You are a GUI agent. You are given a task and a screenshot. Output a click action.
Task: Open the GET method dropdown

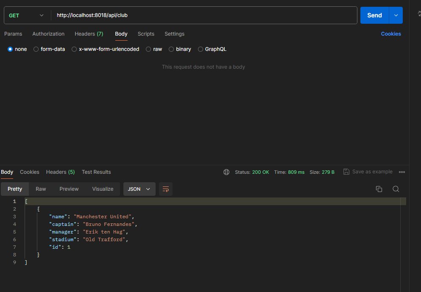[x=26, y=15]
